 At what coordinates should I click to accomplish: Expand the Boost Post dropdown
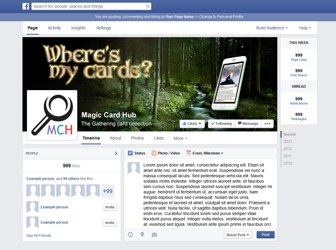click(238, 235)
